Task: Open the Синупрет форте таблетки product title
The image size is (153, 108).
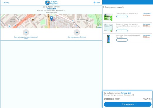Action: coord(127,14)
